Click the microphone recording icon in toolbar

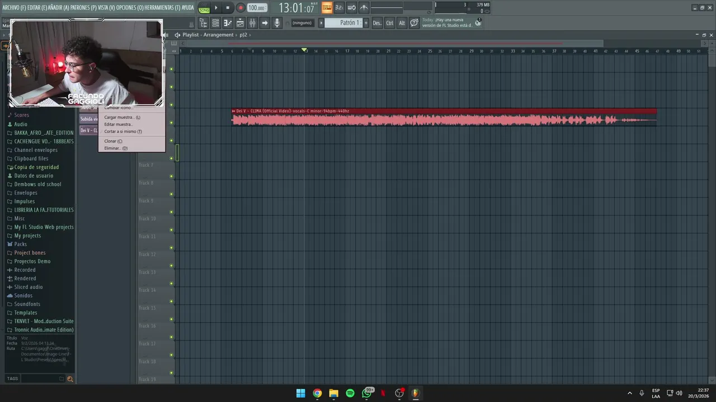pos(277,23)
